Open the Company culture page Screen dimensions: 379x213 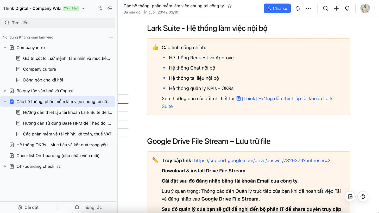(39, 69)
